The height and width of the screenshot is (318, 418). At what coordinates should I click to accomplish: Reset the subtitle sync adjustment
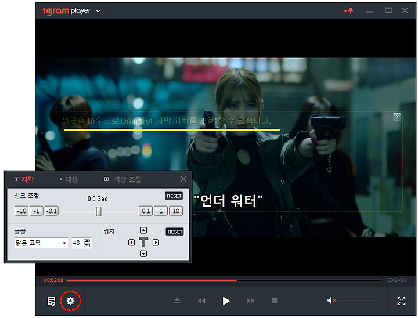pyautogui.click(x=174, y=196)
